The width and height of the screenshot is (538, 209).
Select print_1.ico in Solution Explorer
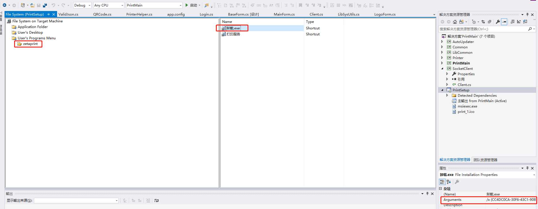pyautogui.click(x=466, y=112)
